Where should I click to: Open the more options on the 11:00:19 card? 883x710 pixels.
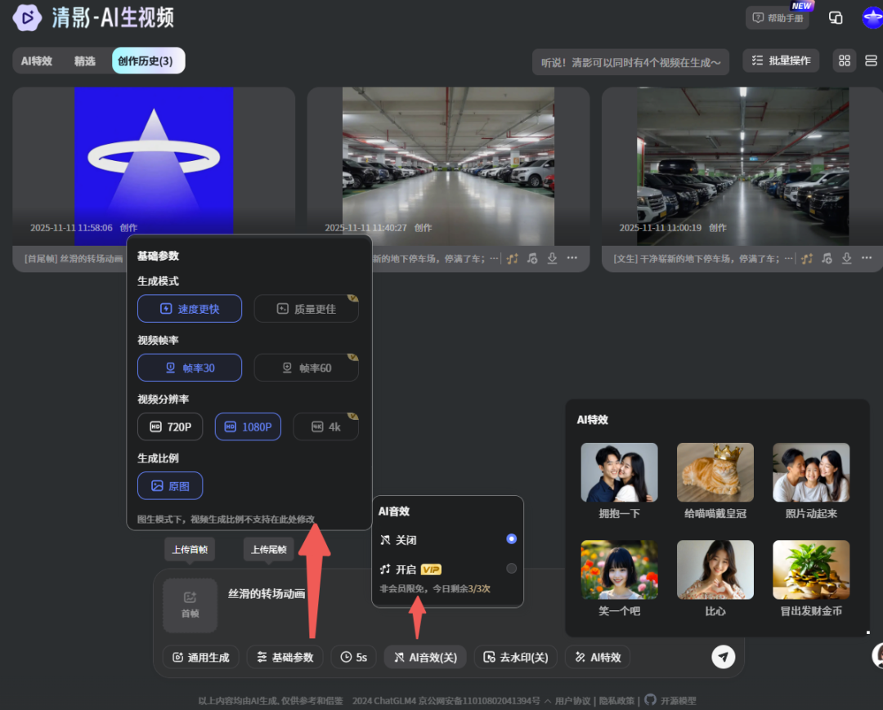coord(867,257)
